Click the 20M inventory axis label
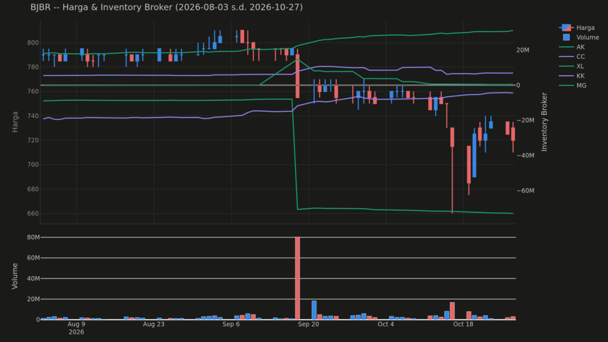 (522, 50)
